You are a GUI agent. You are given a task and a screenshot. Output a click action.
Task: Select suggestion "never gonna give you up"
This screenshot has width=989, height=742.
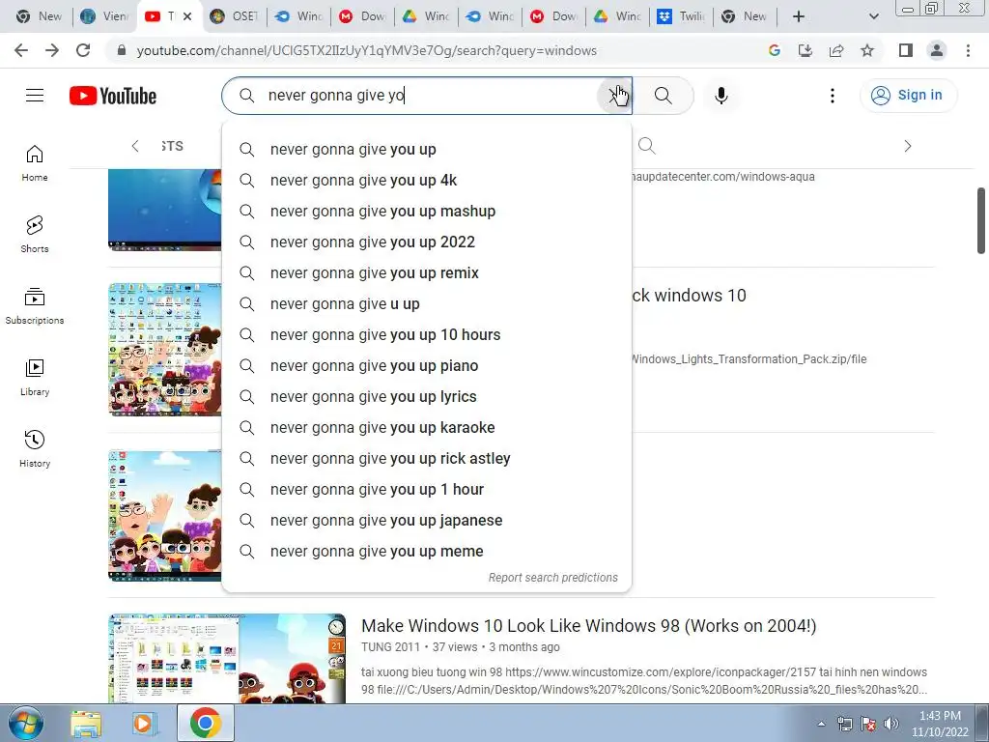427,150
